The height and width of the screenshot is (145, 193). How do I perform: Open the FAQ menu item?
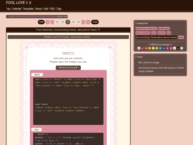[x=52, y=9]
